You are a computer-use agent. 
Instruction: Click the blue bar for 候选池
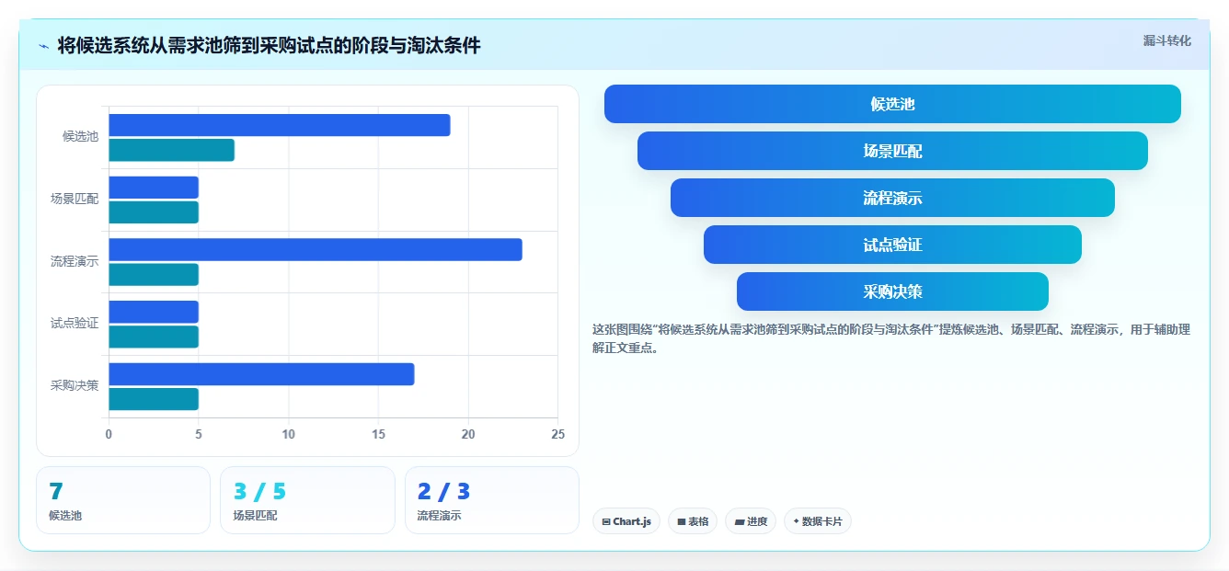tap(280, 125)
